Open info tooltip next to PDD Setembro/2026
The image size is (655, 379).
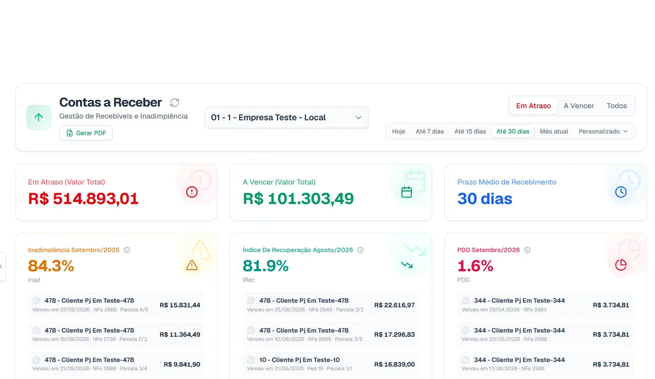pyautogui.click(x=527, y=250)
